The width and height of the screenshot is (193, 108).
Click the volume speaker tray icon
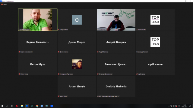174,106
